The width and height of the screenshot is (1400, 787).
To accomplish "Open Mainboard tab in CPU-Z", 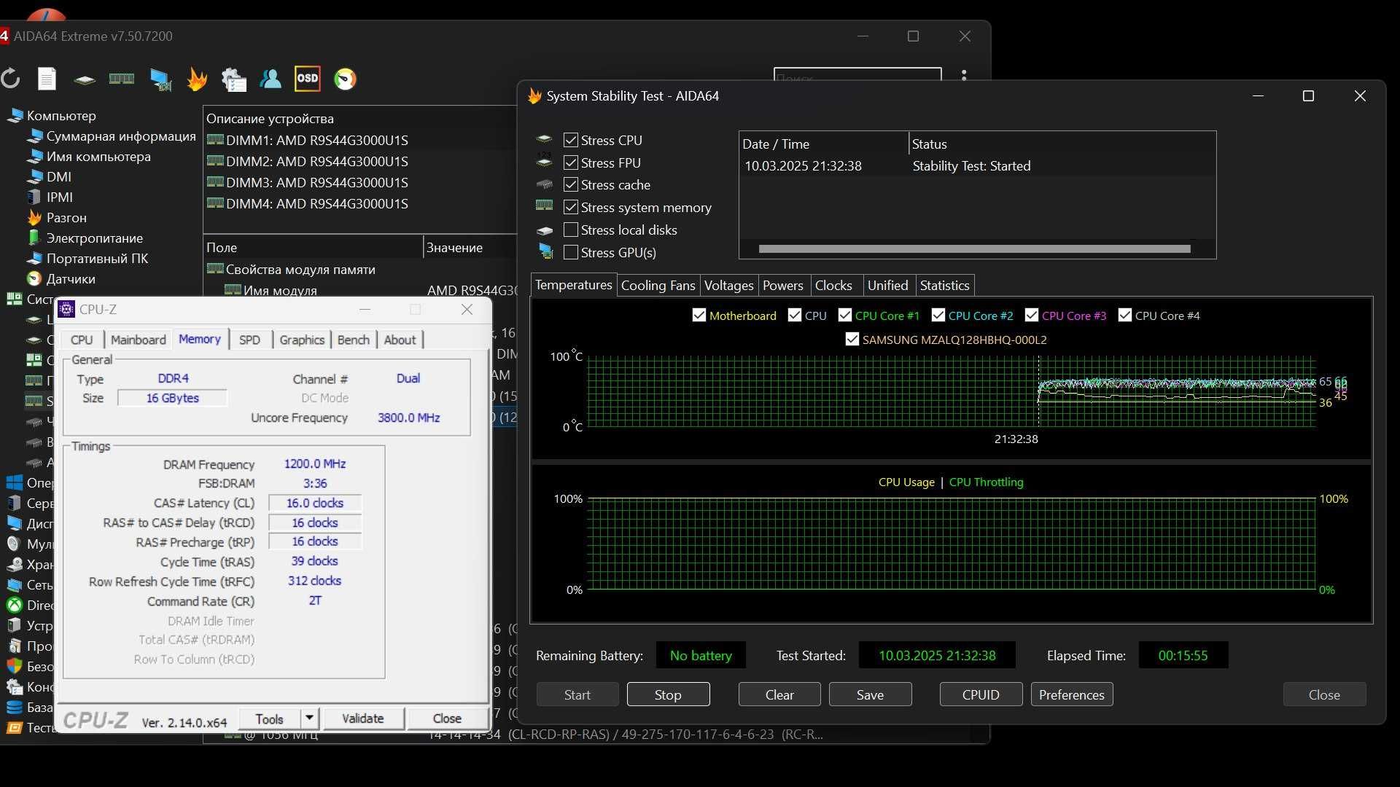I will click(x=138, y=340).
